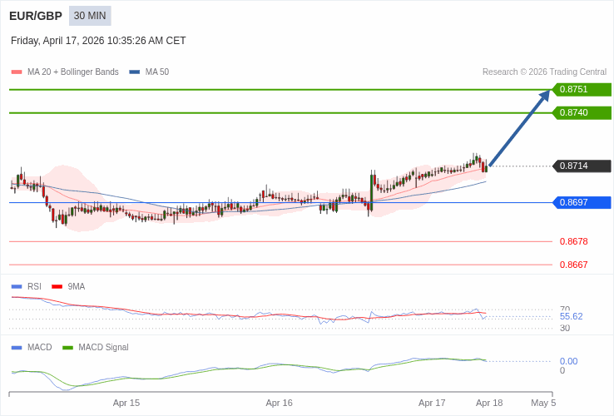Click the 'Apr 18' date axis label

[x=489, y=403]
